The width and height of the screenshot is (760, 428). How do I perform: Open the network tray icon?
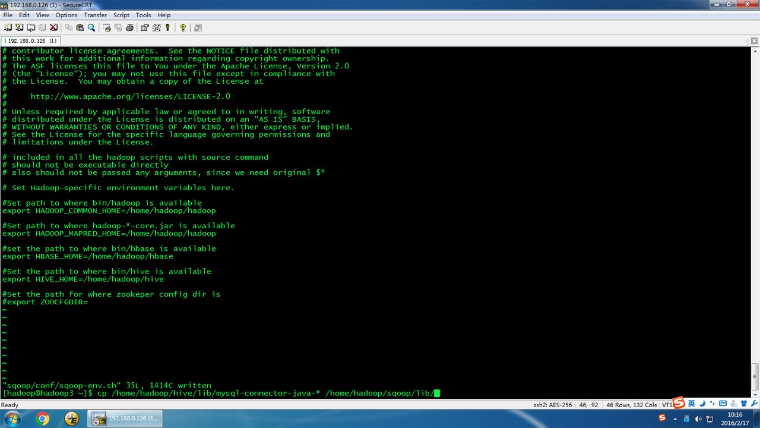pyautogui.click(x=710, y=418)
